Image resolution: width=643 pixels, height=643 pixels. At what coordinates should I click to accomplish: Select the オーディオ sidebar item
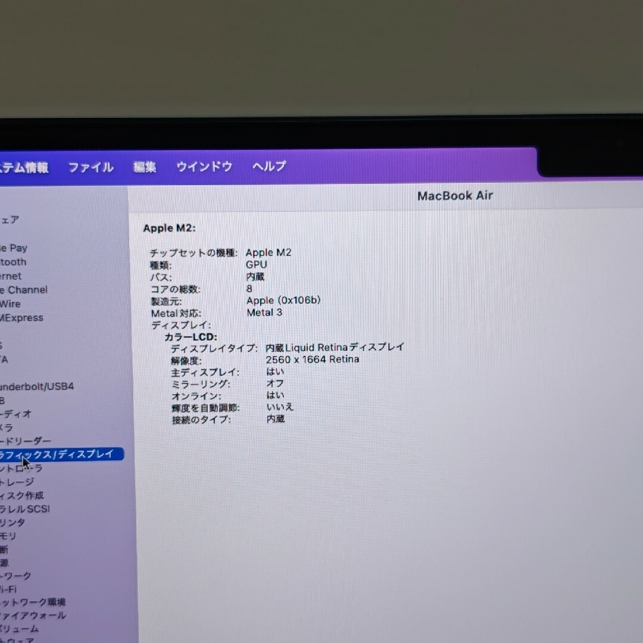15,414
